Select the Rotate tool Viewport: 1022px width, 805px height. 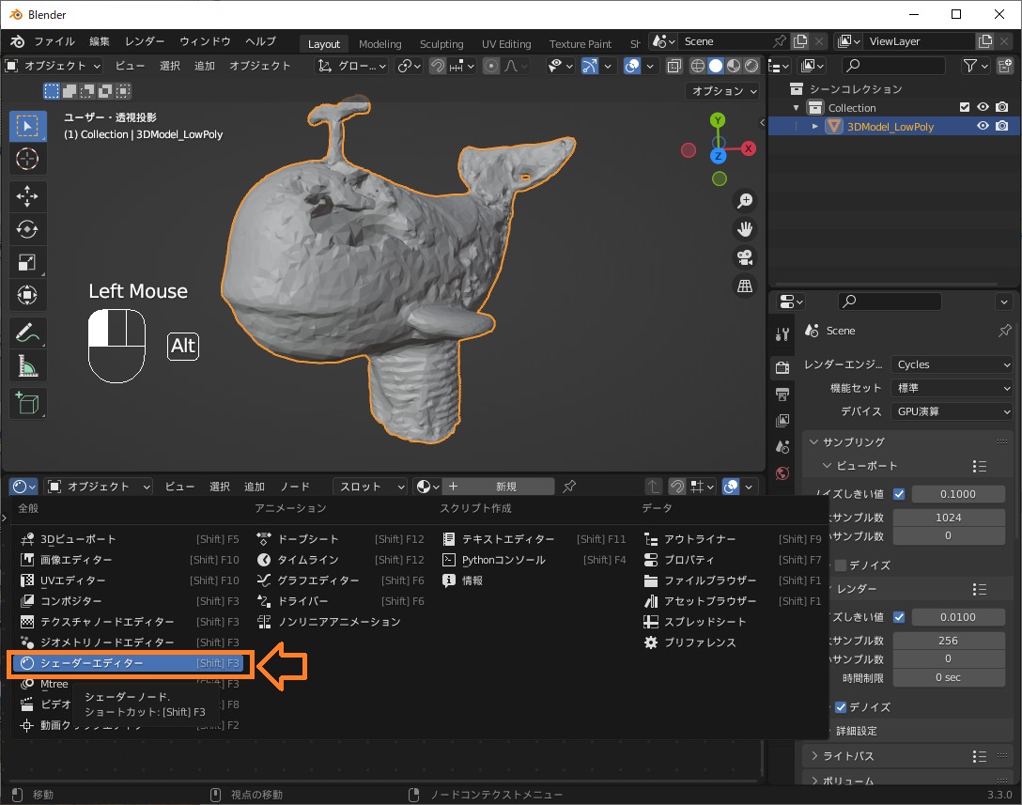(27, 228)
